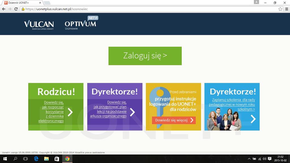Viewport: 290px width, 163px height.
Task: Click the OPTIVUM NET+ Uczniowie logo
Action: pyautogui.click(x=81, y=23)
